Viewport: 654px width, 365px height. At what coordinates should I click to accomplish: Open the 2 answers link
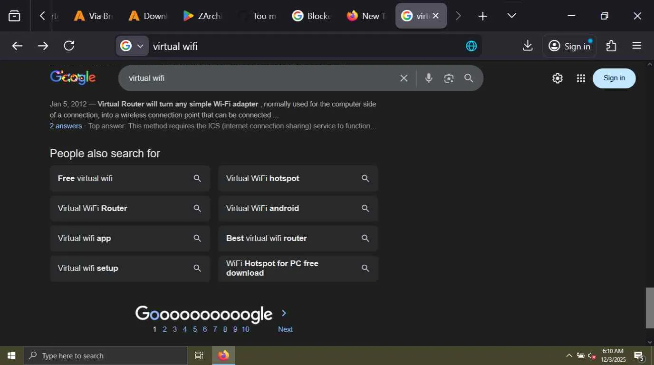click(66, 126)
